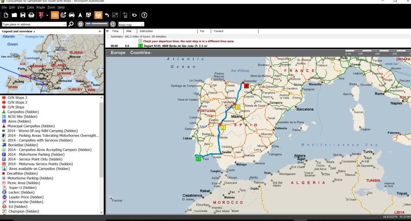Select the Leclerc (hidden) legend entry
411x221 pixels.
pos(22,192)
